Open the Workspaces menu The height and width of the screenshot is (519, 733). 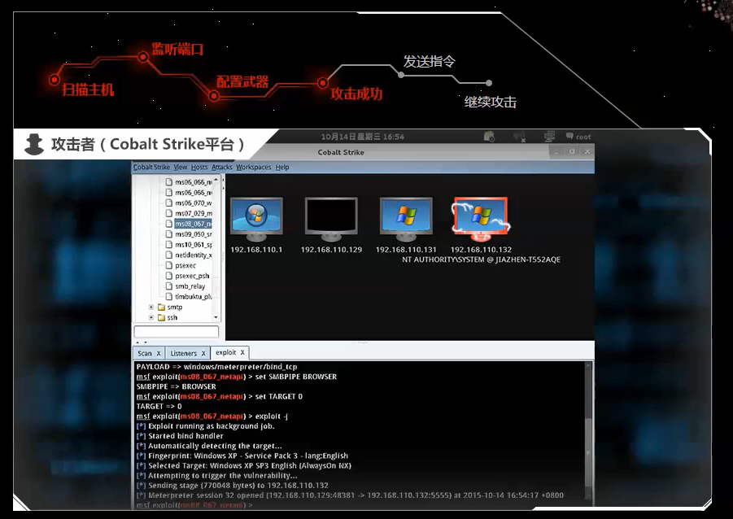coord(253,167)
